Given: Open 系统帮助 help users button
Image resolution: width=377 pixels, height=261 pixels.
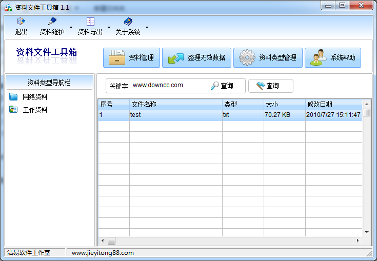Looking at the screenshot, I should coord(333,58).
